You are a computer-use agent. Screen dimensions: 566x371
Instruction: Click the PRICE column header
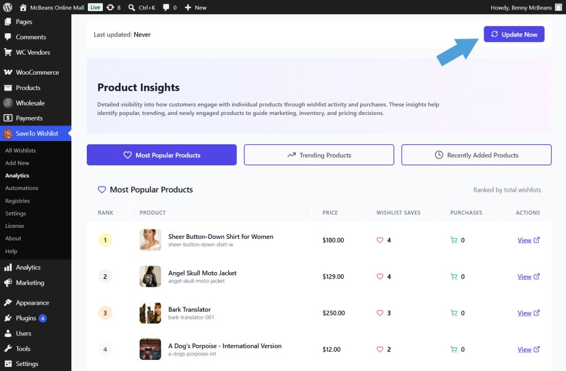(330, 213)
